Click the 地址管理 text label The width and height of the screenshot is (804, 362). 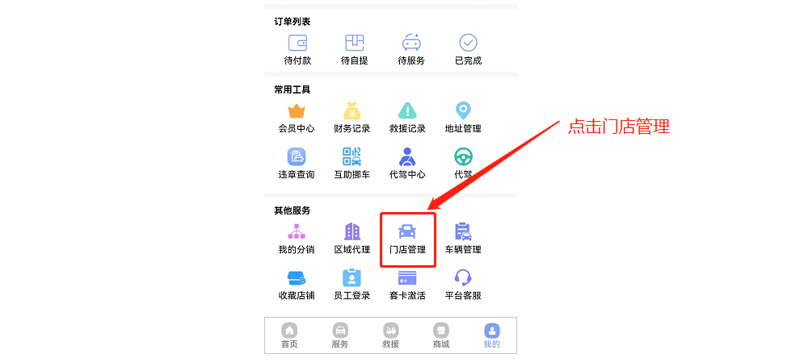(463, 129)
